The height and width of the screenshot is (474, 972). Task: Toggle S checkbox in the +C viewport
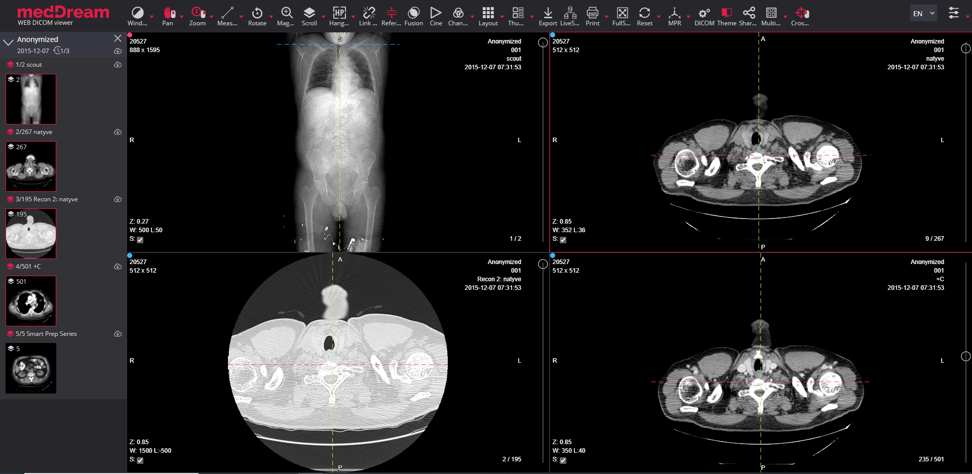coord(563,460)
